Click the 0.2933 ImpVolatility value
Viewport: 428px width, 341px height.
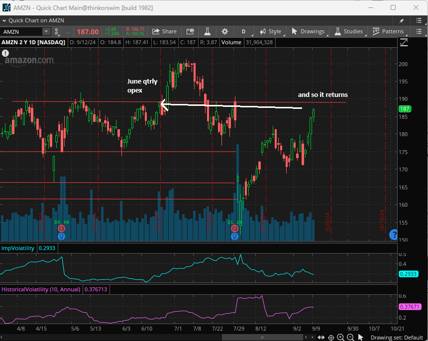47,249
